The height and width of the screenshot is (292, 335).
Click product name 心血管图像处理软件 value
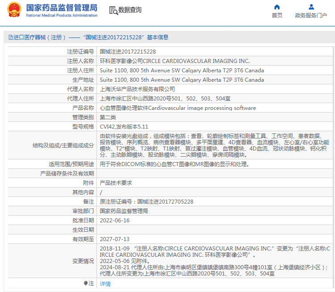point(178,108)
